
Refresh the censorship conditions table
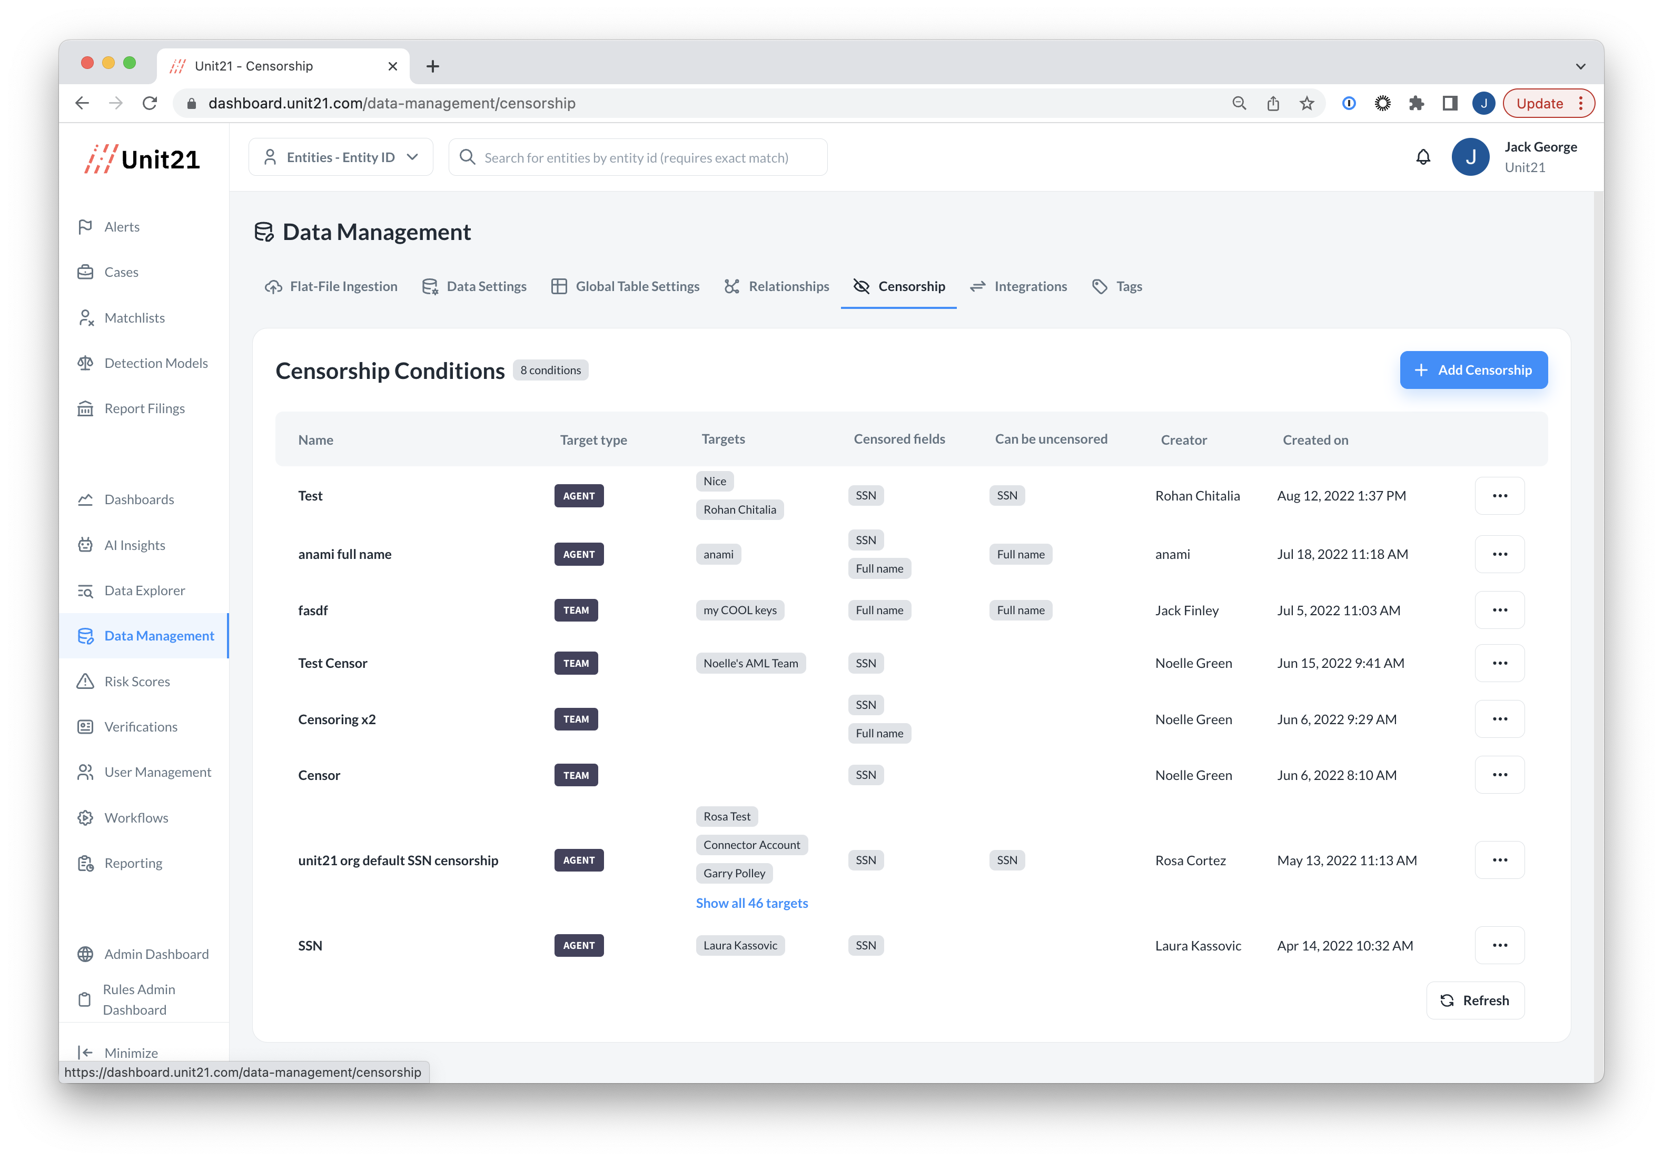pos(1474,1000)
